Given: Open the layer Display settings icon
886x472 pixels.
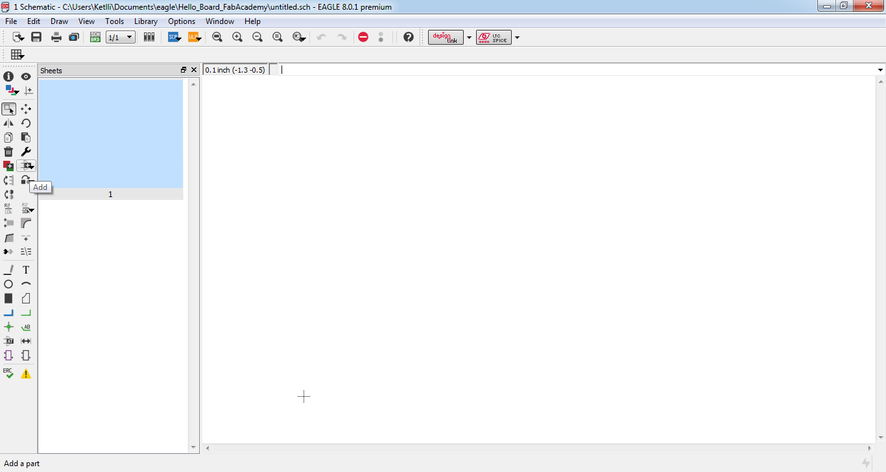Looking at the screenshot, I should [x=11, y=91].
